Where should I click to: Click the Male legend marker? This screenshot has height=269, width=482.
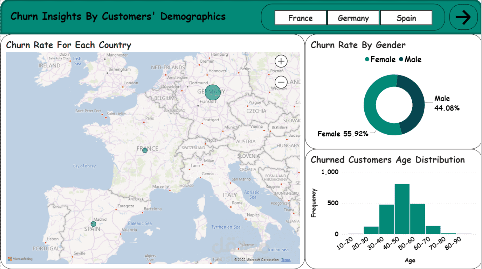point(401,60)
